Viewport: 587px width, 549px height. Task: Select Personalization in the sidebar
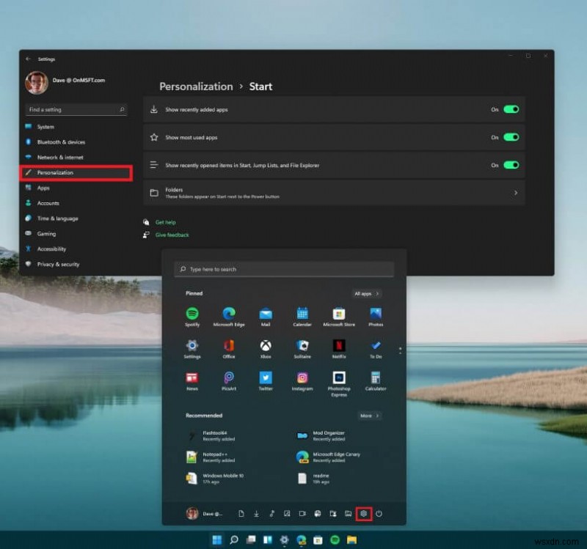click(56, 172)
